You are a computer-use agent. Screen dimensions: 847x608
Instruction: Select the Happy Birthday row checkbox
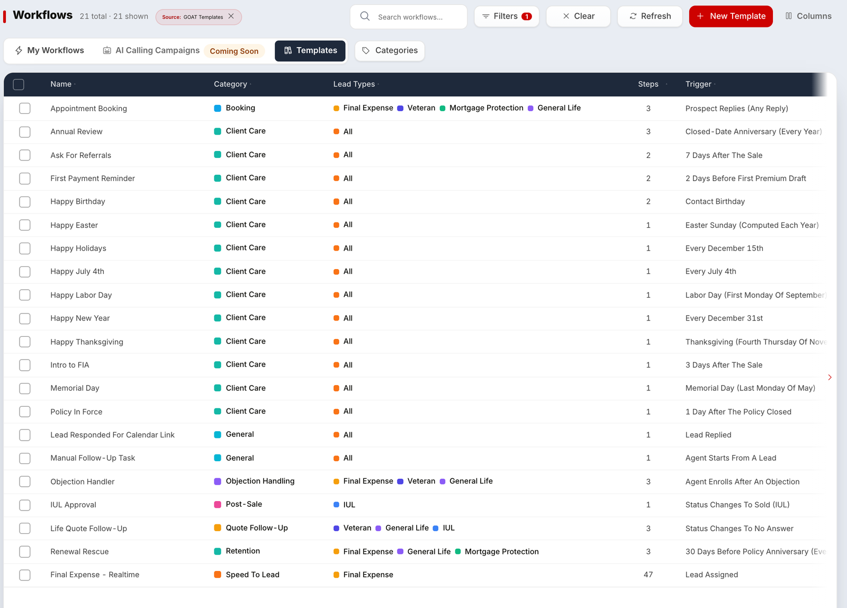25,202
